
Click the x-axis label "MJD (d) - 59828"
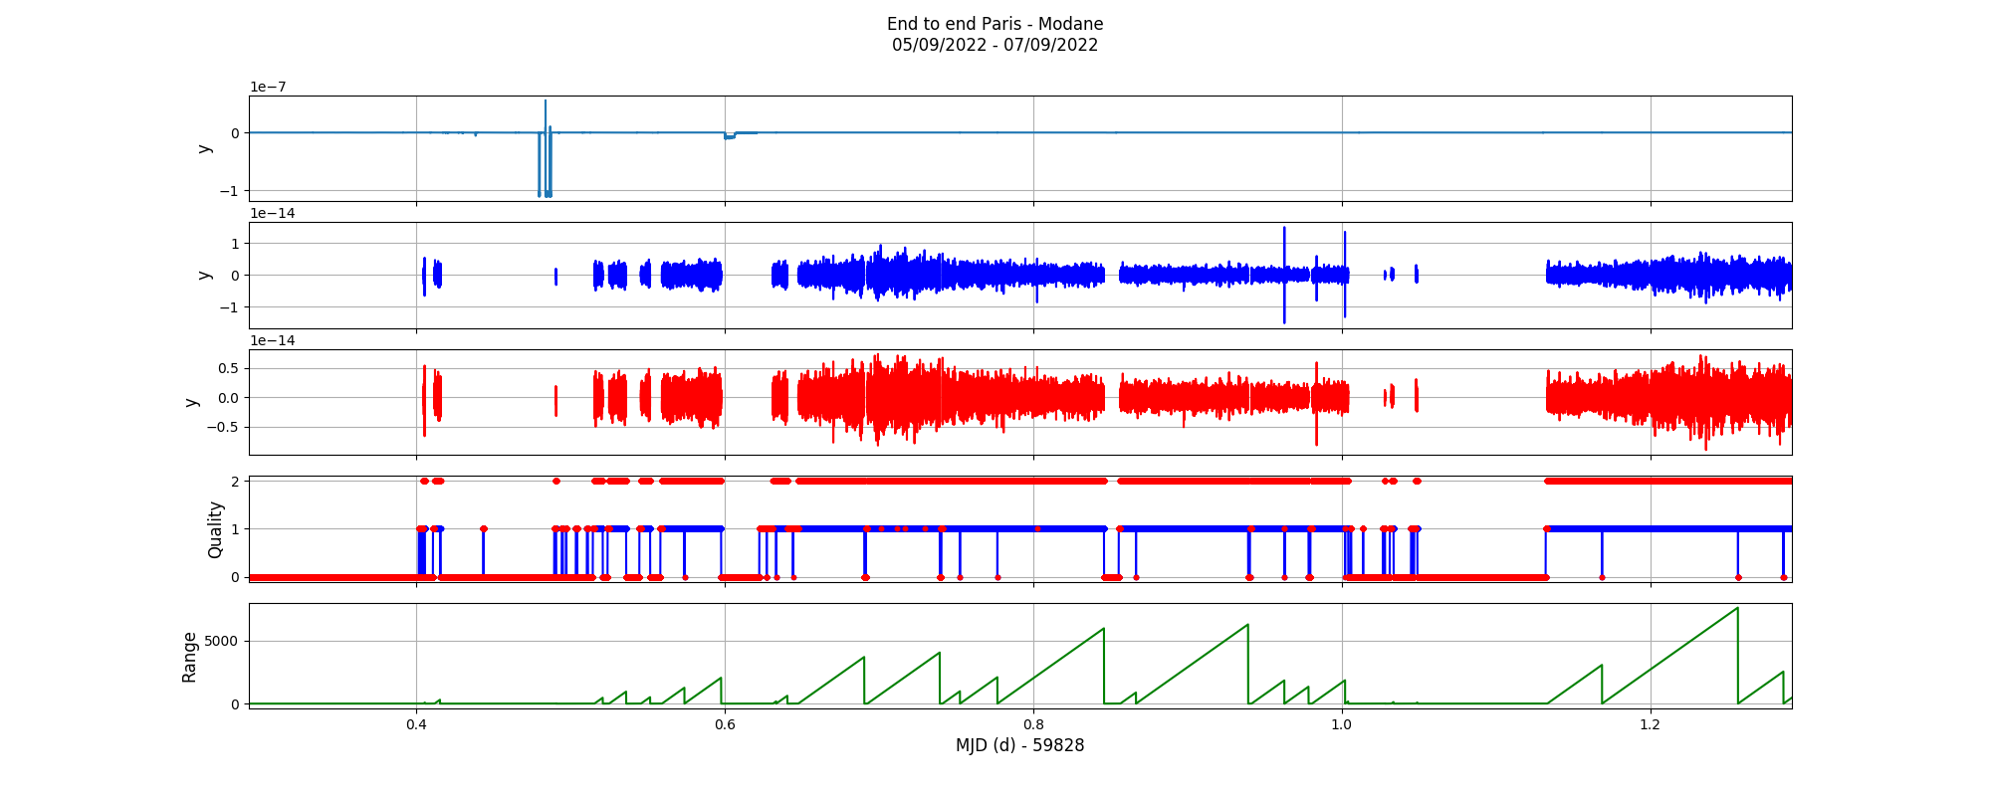coord(1019,745)
